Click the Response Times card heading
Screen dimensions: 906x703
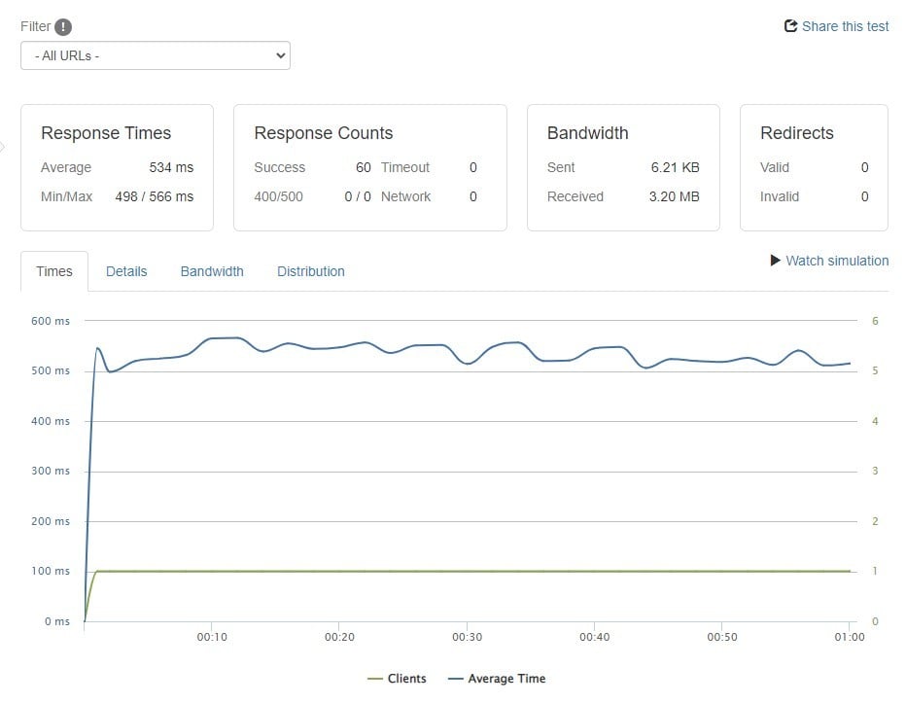pyautogui.click(x=106, y=133)
